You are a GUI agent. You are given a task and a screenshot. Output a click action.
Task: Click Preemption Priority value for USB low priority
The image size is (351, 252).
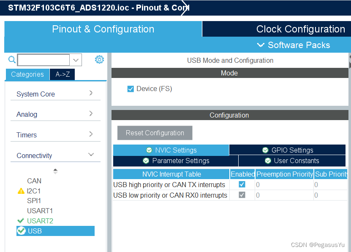tap(284, 195)
